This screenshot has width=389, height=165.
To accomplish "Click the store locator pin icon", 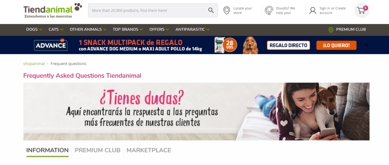I will tap(226, 10).
